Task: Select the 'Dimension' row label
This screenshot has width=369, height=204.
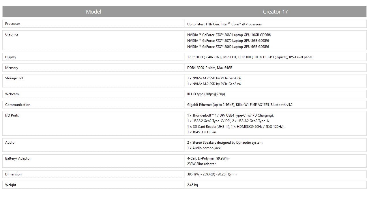Action: (x=13, y=174)
